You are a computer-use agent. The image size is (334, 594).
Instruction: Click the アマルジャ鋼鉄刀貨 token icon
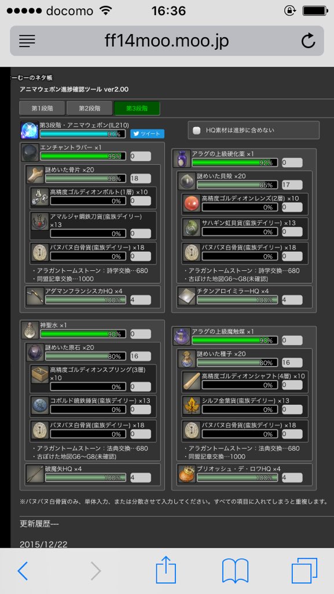[41, 221]
